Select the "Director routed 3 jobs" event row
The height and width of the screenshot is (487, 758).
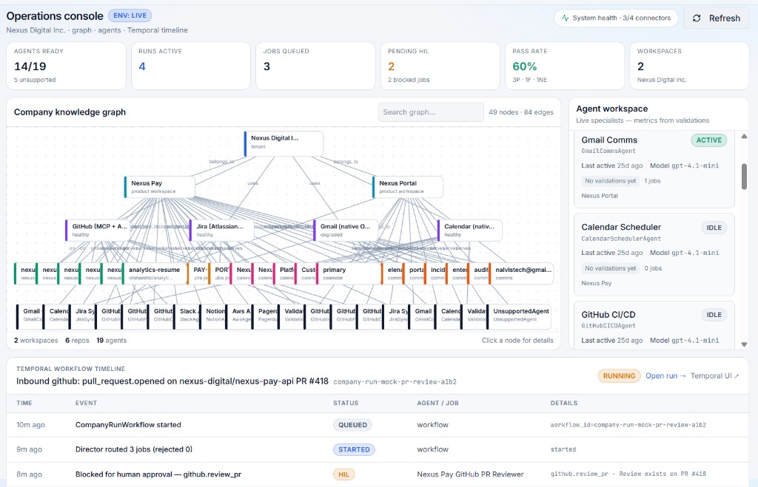pos(378,449)
